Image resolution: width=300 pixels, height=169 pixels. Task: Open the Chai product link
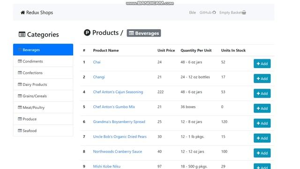(97, 62)
